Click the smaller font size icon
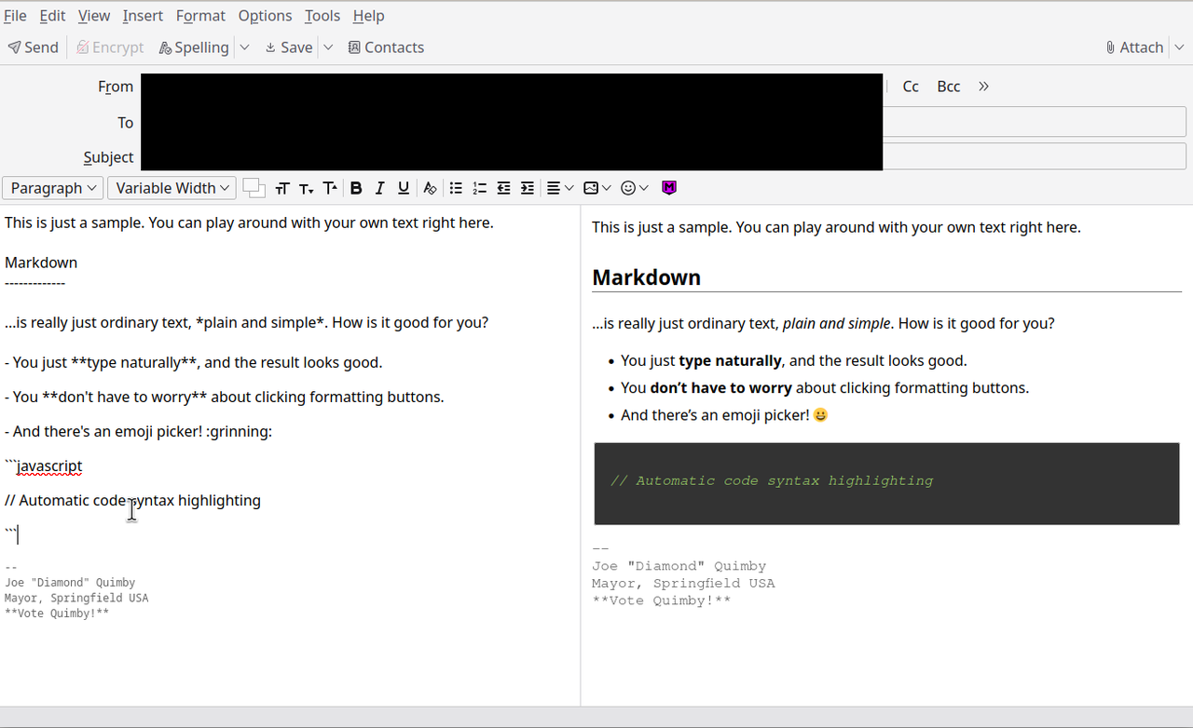This screenshot has height=728, width=1193. click(306, 188)
